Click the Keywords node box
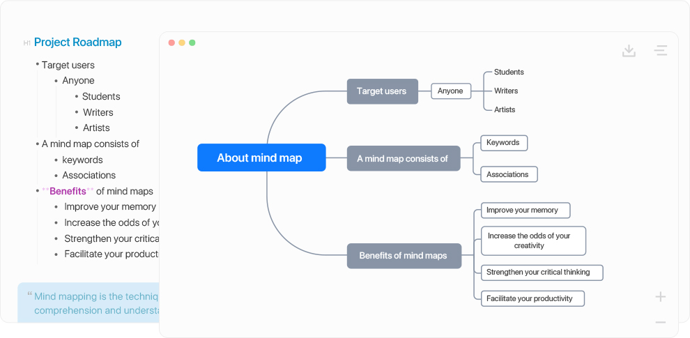The image size is (690, 338). (504, 143)
